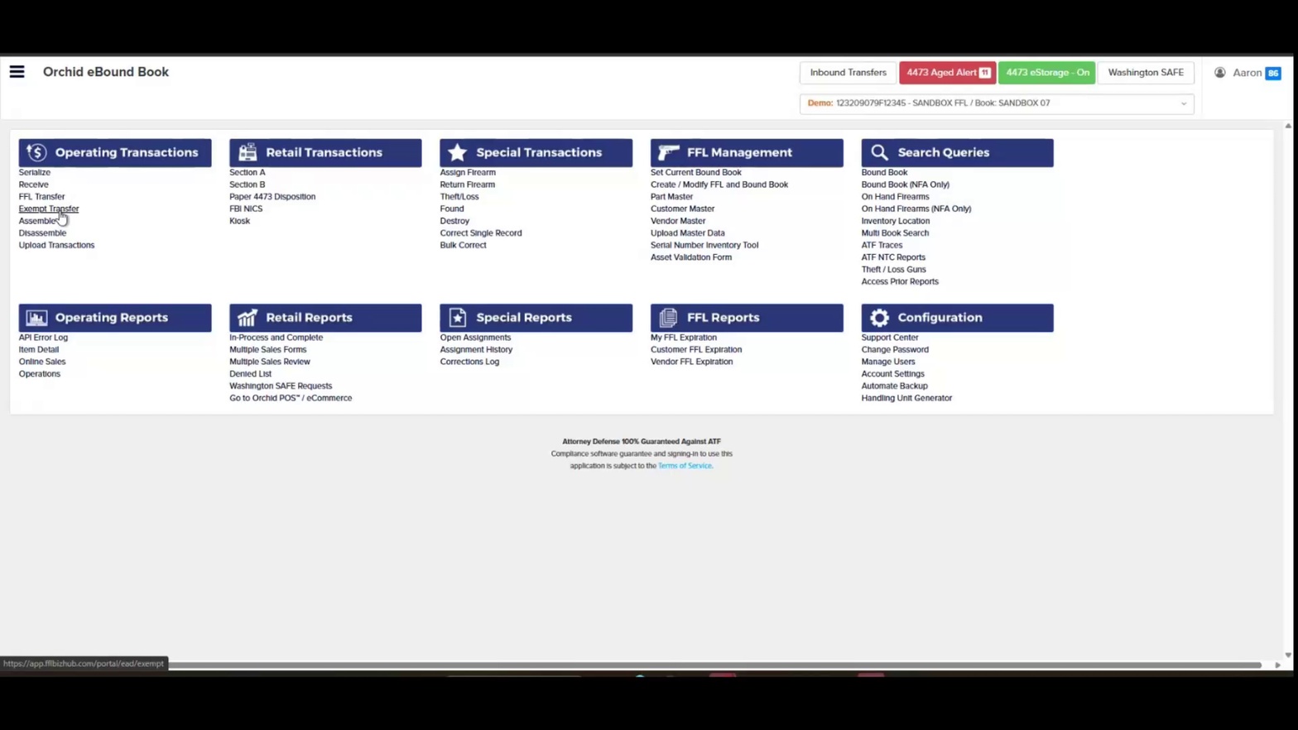Click the Search Queries magnifier icon
The height and width of the screenshot is (730, 1298).
879,152
